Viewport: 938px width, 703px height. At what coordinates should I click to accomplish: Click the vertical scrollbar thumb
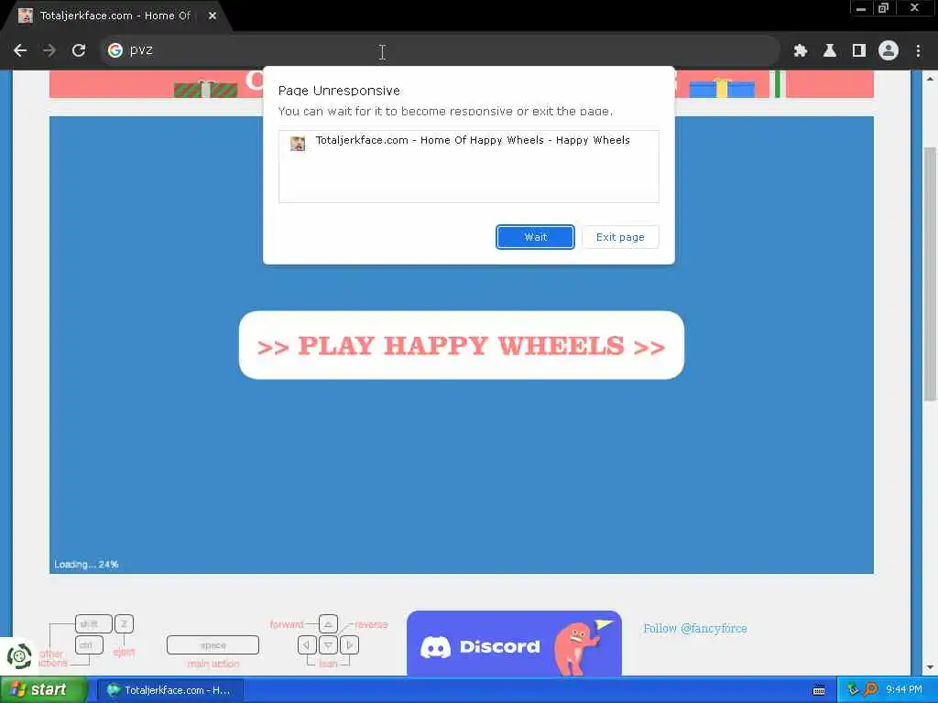[930, 274]
